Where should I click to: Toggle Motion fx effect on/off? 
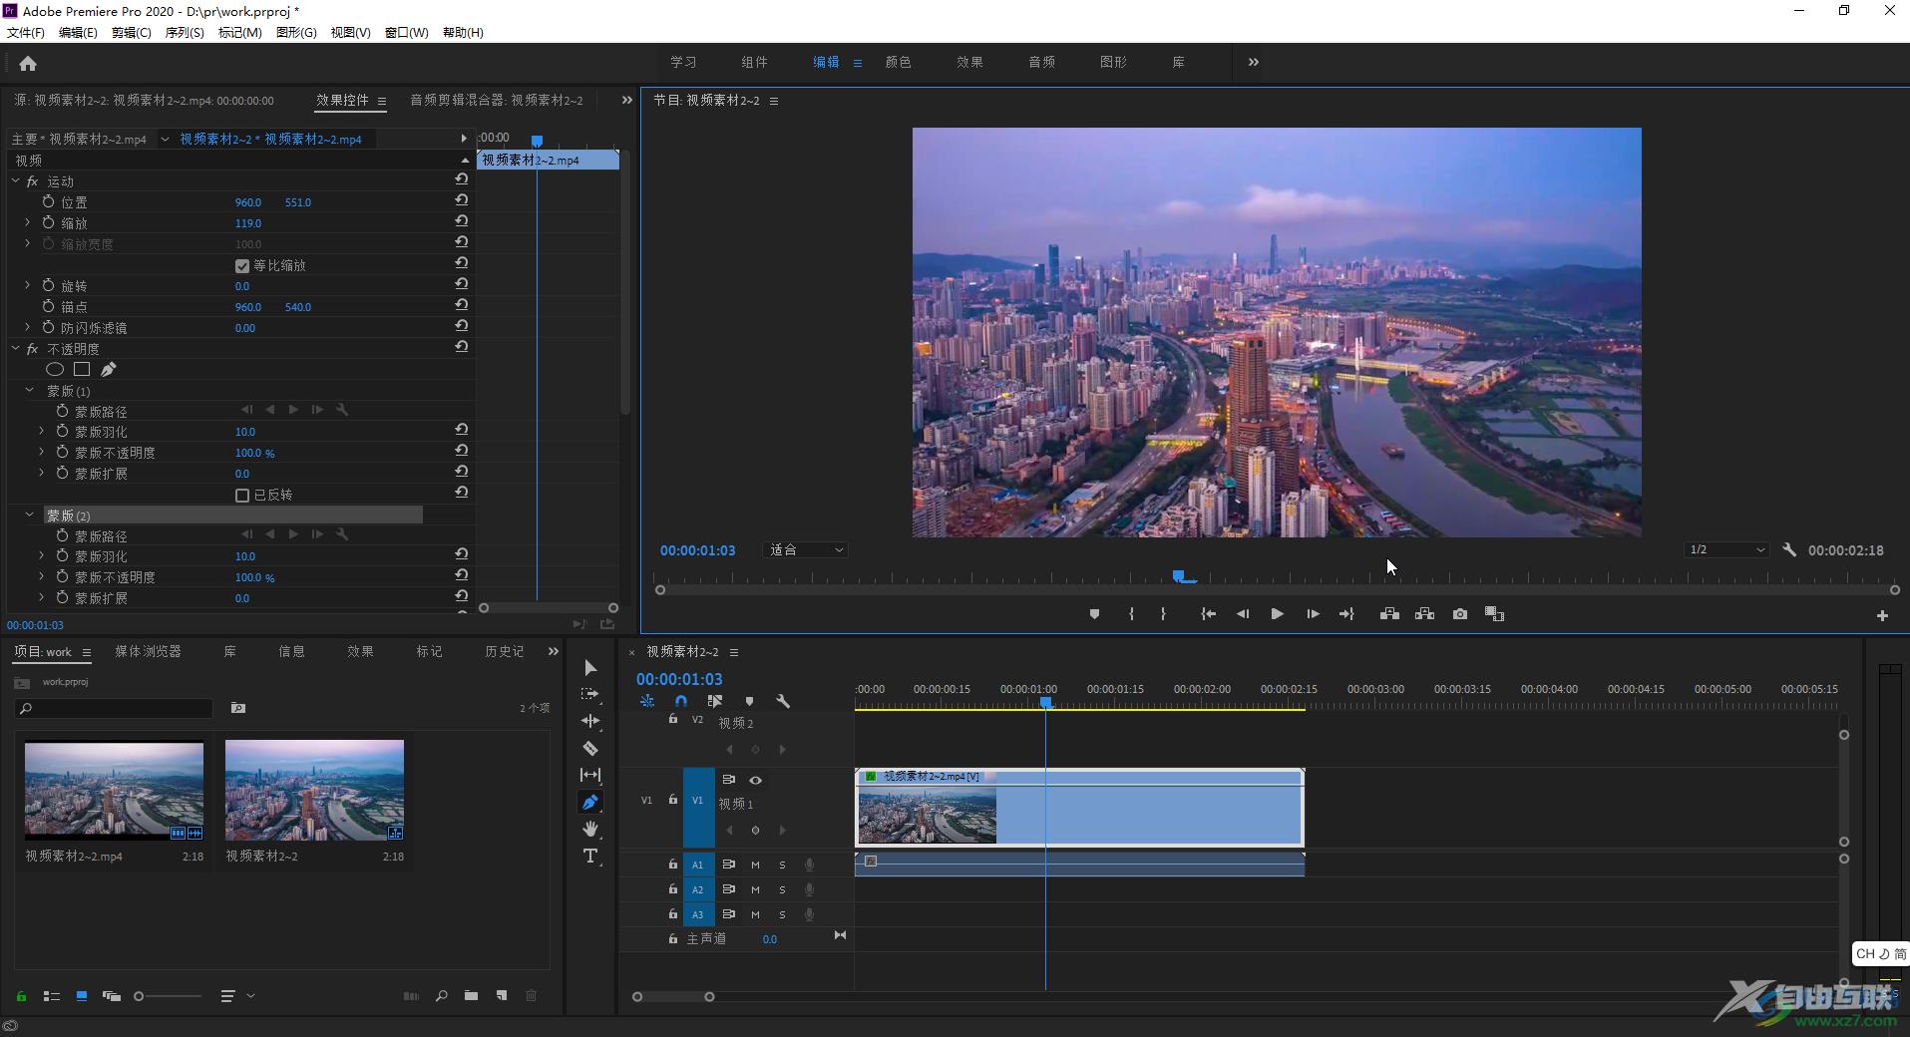tap(32, 181)
